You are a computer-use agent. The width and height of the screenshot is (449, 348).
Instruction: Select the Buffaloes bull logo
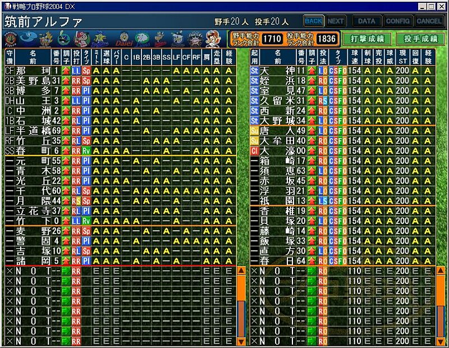pyautogui.click(x=160, y=39)
